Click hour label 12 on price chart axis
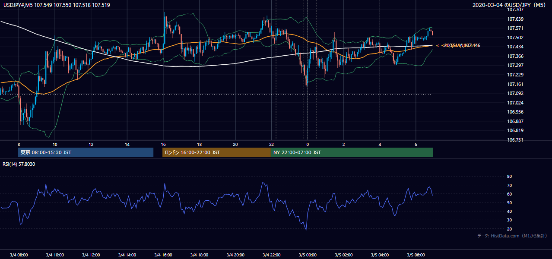 (91, 144)
